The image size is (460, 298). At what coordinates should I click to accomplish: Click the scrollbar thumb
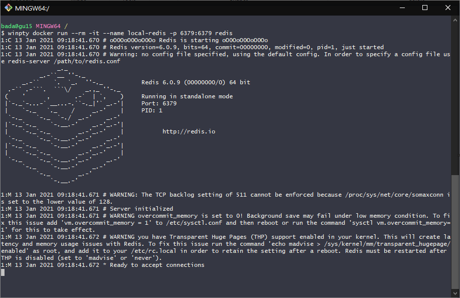point(455,231)
